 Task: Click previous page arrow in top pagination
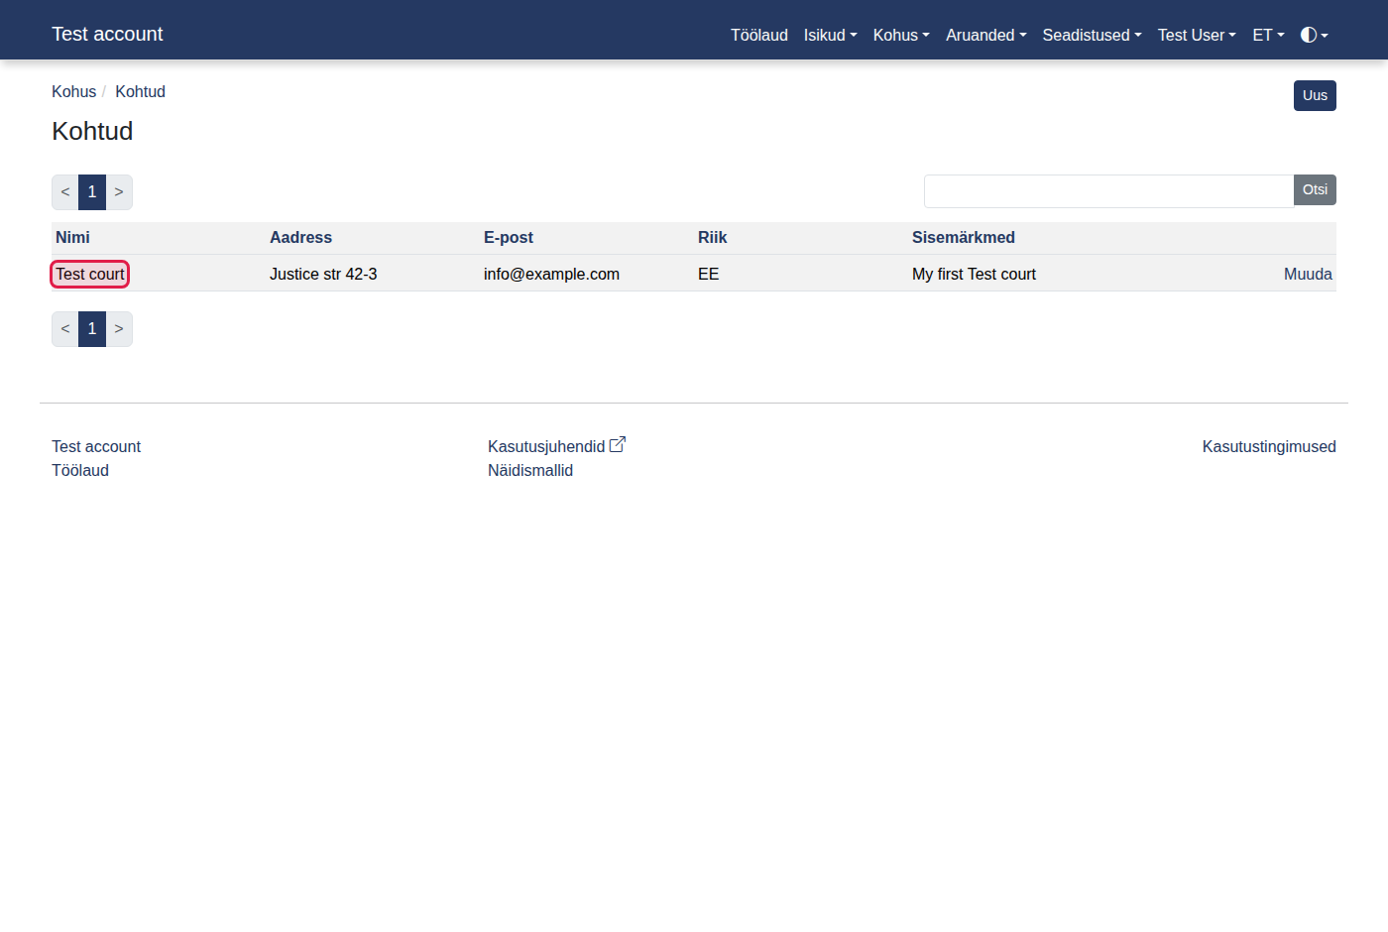coord(65,191)
